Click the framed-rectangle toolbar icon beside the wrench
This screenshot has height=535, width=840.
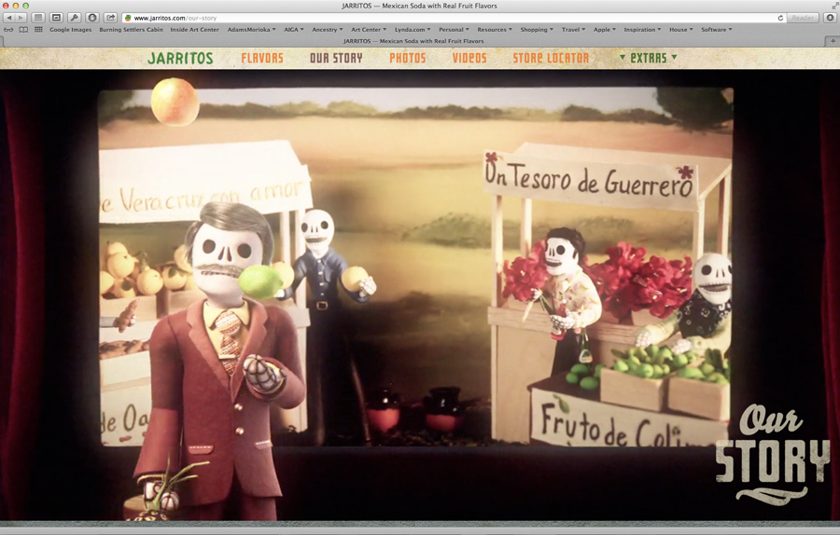pyautogui.click(x=56, y=18)
